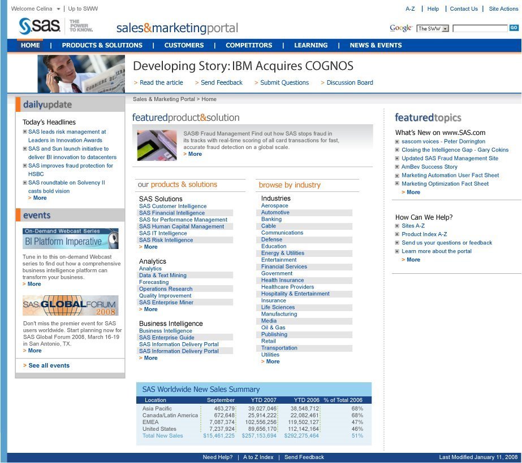
Task: Click Contact Us in header
Action: coord(464,9)
